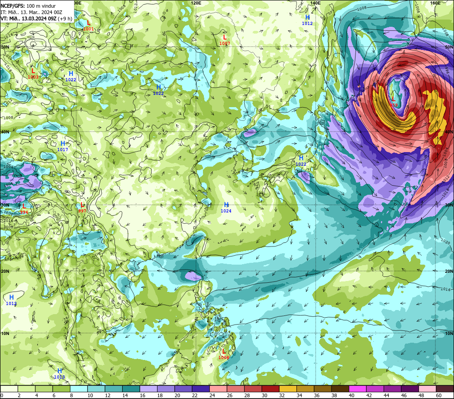454x399 pixels.
Task: Pick the deep purple 46–48 legend swatch
Action: click(x=410, y=389)
